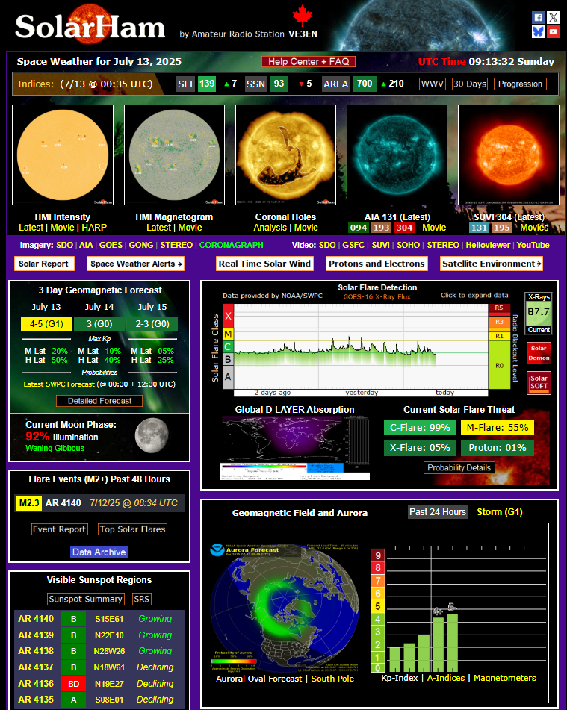Screen dimensions: 567x710
Task: Open the YouTube icon in header
Action: pyautogui.click(x=553, y=32)
